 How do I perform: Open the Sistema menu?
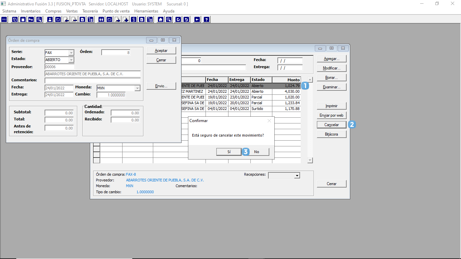9,11
